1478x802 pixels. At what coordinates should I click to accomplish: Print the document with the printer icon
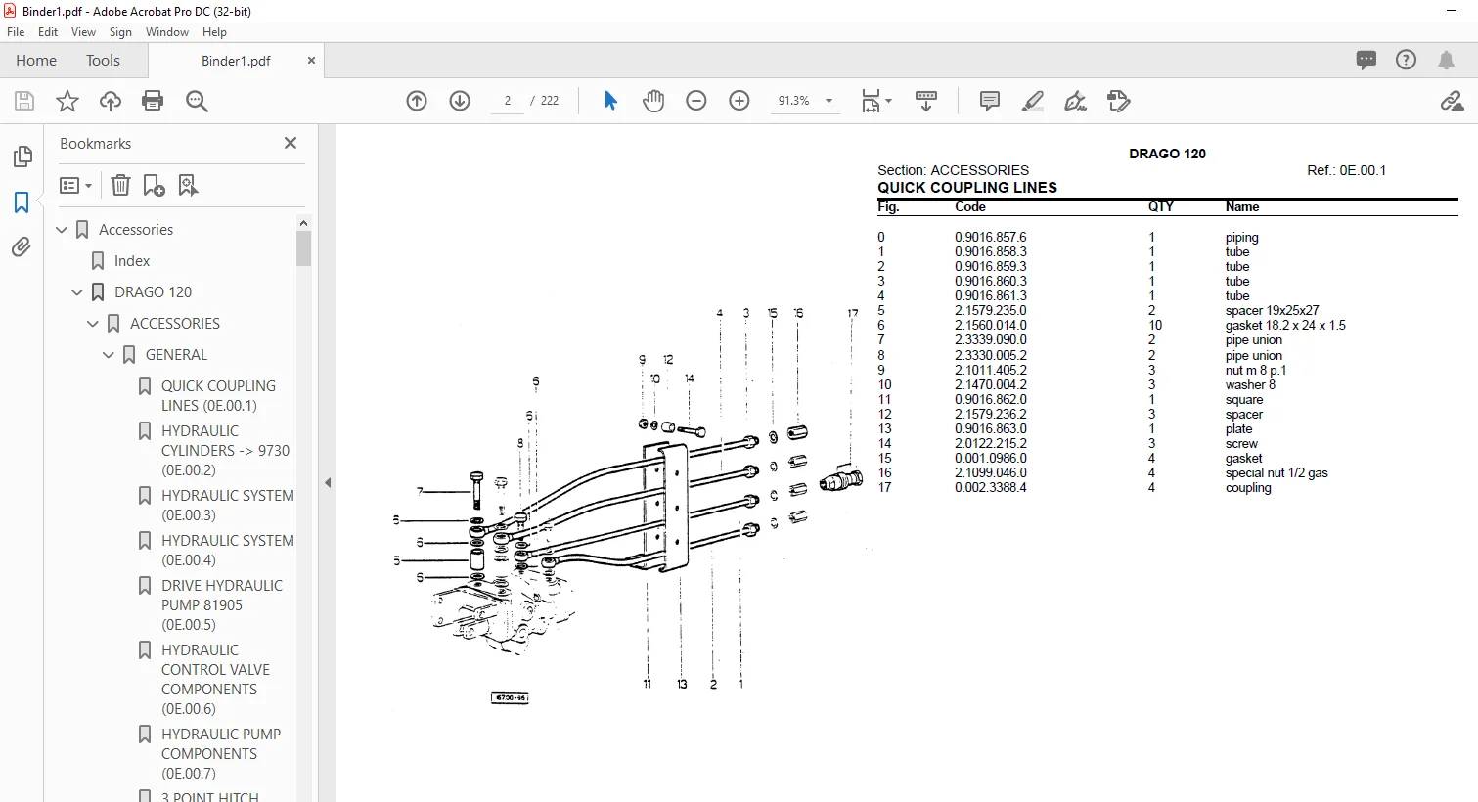tap(153, 101)
